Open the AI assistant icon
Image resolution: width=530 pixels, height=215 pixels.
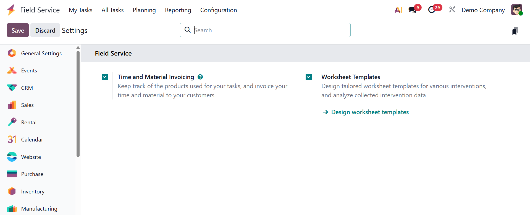click(398, 10)
